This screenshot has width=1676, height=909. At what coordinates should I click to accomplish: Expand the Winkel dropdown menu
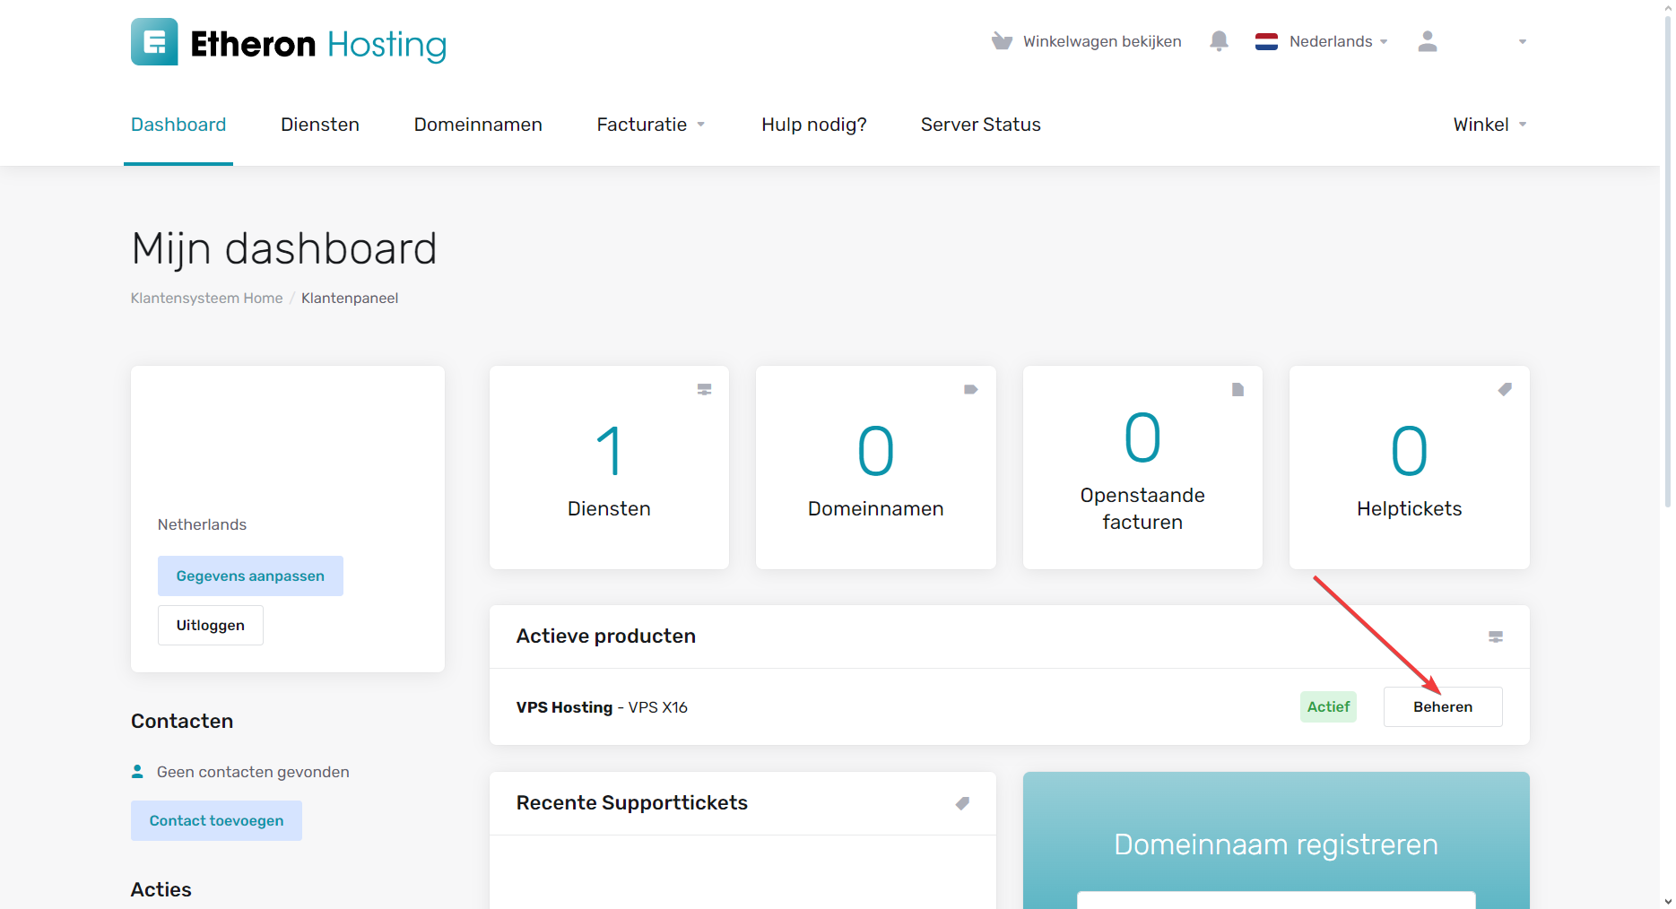tap(1489, 125)
